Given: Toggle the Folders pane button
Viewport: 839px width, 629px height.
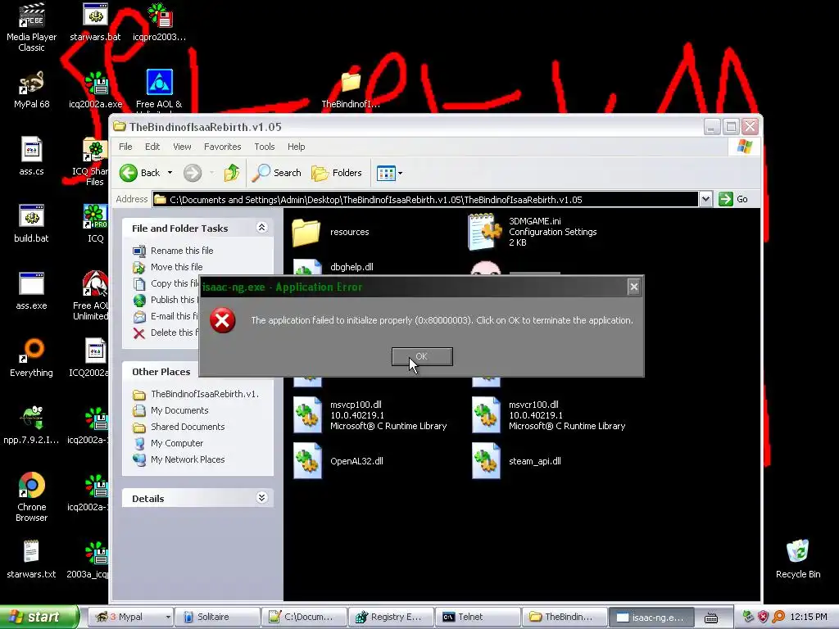Looking at the screenshot, I should click(x=337, y=173).
